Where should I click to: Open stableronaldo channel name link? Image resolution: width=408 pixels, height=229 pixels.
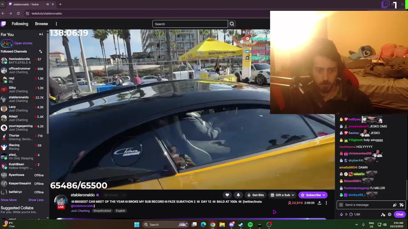click(83, 195)
